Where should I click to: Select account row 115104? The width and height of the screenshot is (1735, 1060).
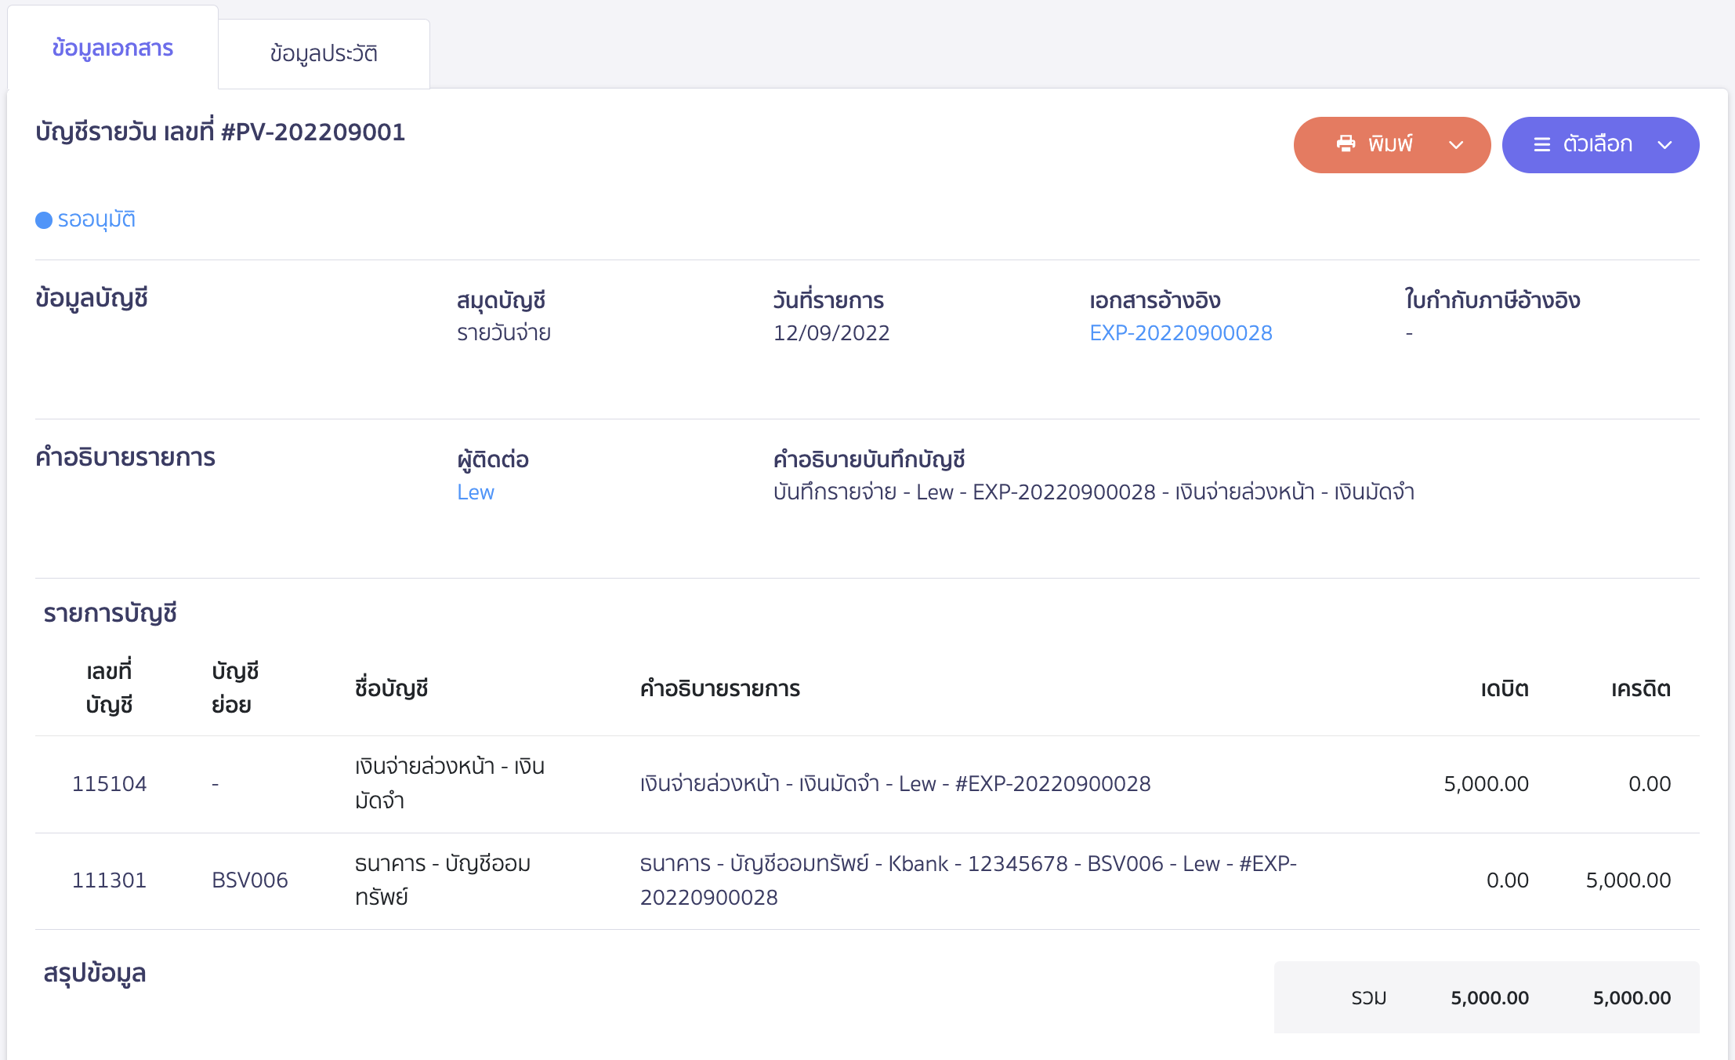tap(109, 784)
